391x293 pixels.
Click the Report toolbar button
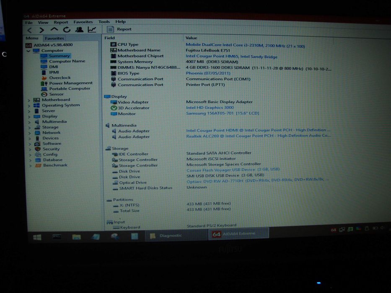pos(119,29)
